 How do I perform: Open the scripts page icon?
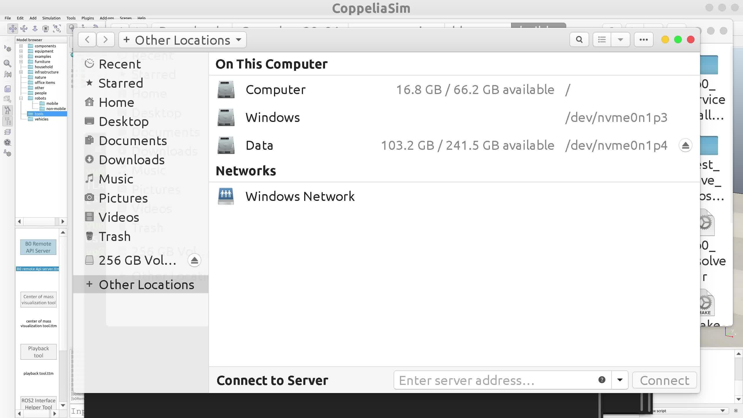click(8, 89)
